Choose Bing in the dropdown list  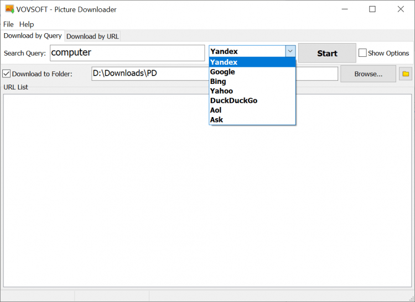[218, 81]
